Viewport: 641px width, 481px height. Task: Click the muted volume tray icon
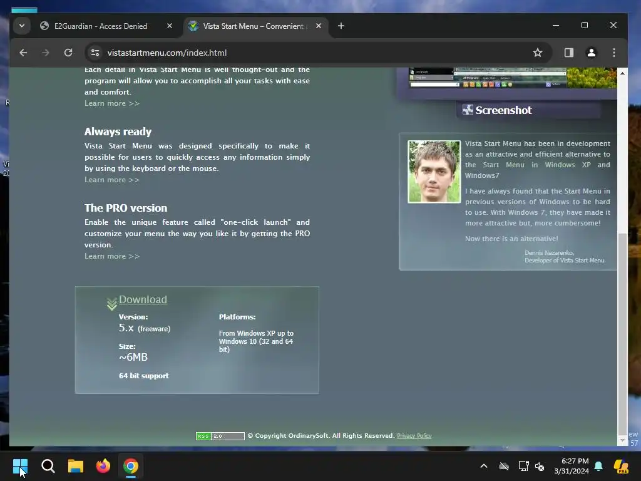(x=540, y=466)
